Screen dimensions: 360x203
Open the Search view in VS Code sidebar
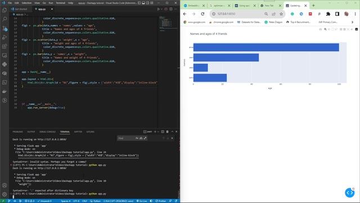coord(4,19)
